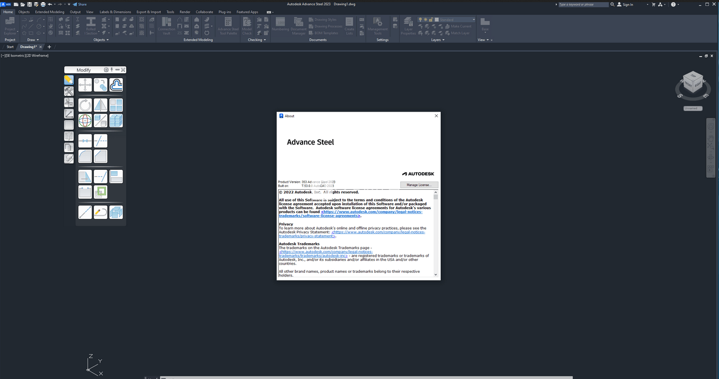Add a new drawing tab
719x379 pixels.
pyautogui.click(x=49, y=47)
